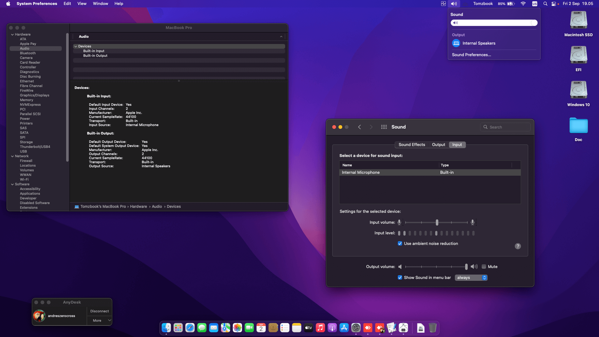Click the help question mark button
This screenshot has height=337, width=599.
tap(518, 246)
